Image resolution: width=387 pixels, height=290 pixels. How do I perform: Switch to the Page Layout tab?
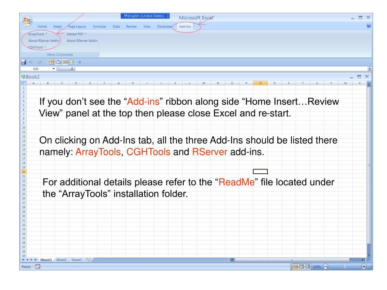click(x=77, y=26)
